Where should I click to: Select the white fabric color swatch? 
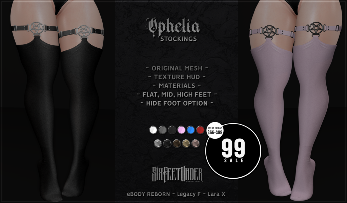[x=153, y=130]
